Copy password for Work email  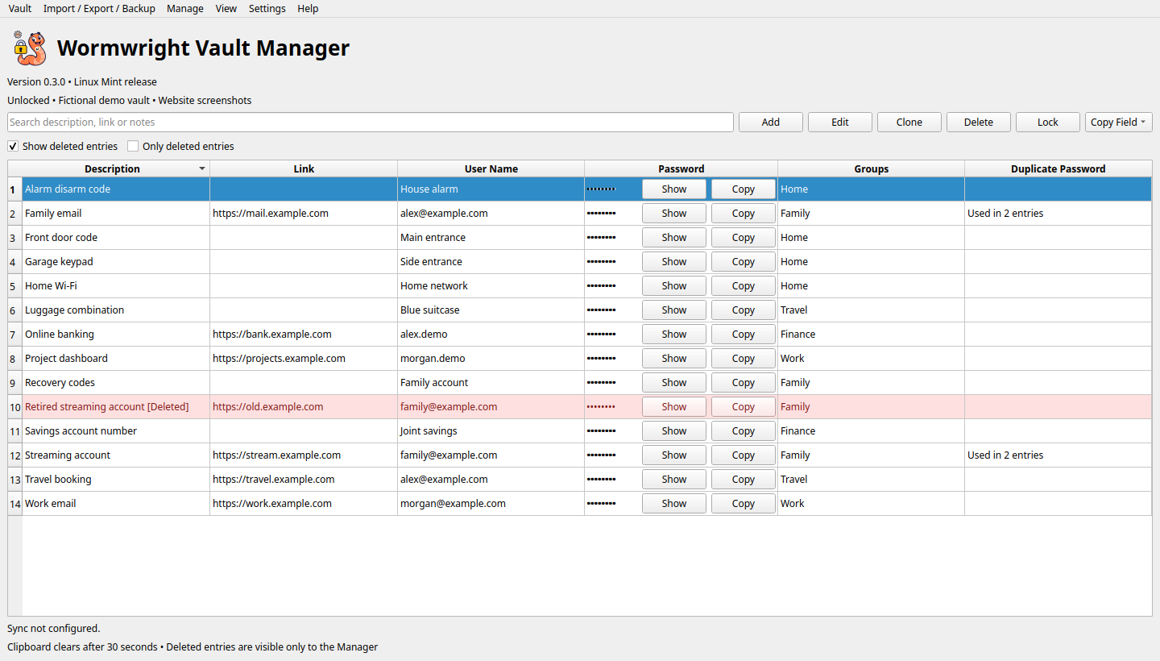click(744, 504)
